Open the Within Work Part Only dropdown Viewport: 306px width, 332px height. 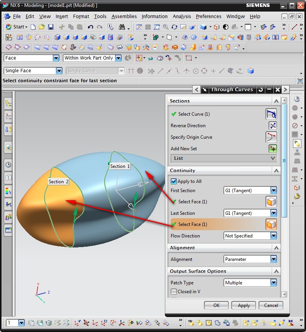(x=118, y=58)
